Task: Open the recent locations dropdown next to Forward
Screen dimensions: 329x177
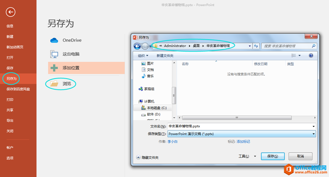Action: (150, 46)
